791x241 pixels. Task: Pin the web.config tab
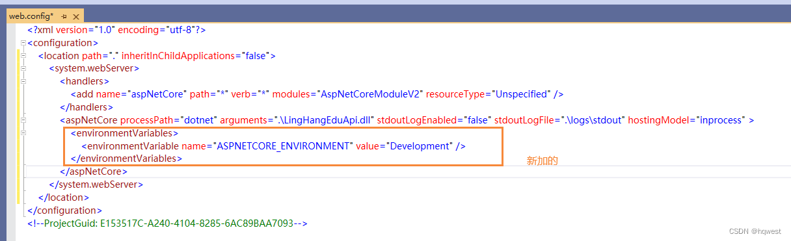(x=64, y=16)
